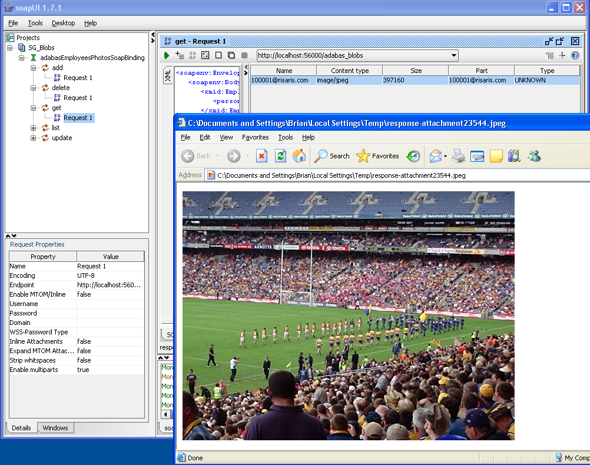The width and height of the screenshot is (590, 465).
Task: Submit the request with the green play icon
Action: 166,56
